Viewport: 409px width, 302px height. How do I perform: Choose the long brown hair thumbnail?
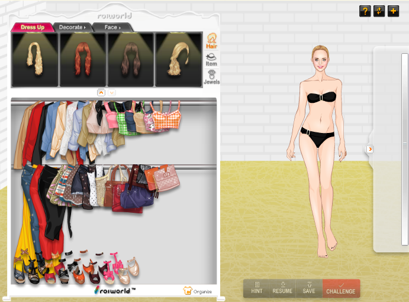[130, 59]
